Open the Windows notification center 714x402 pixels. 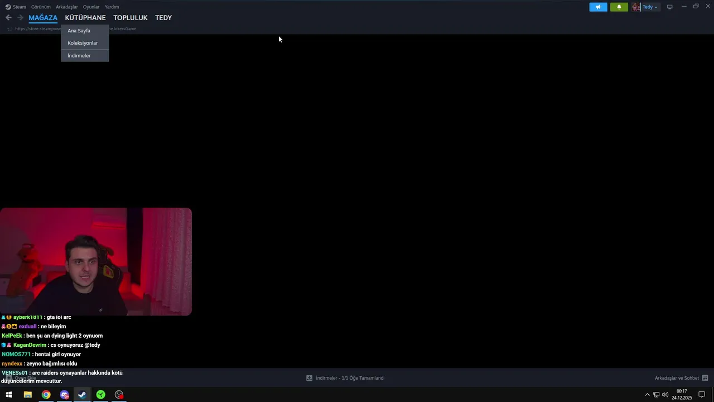[702, 395]
